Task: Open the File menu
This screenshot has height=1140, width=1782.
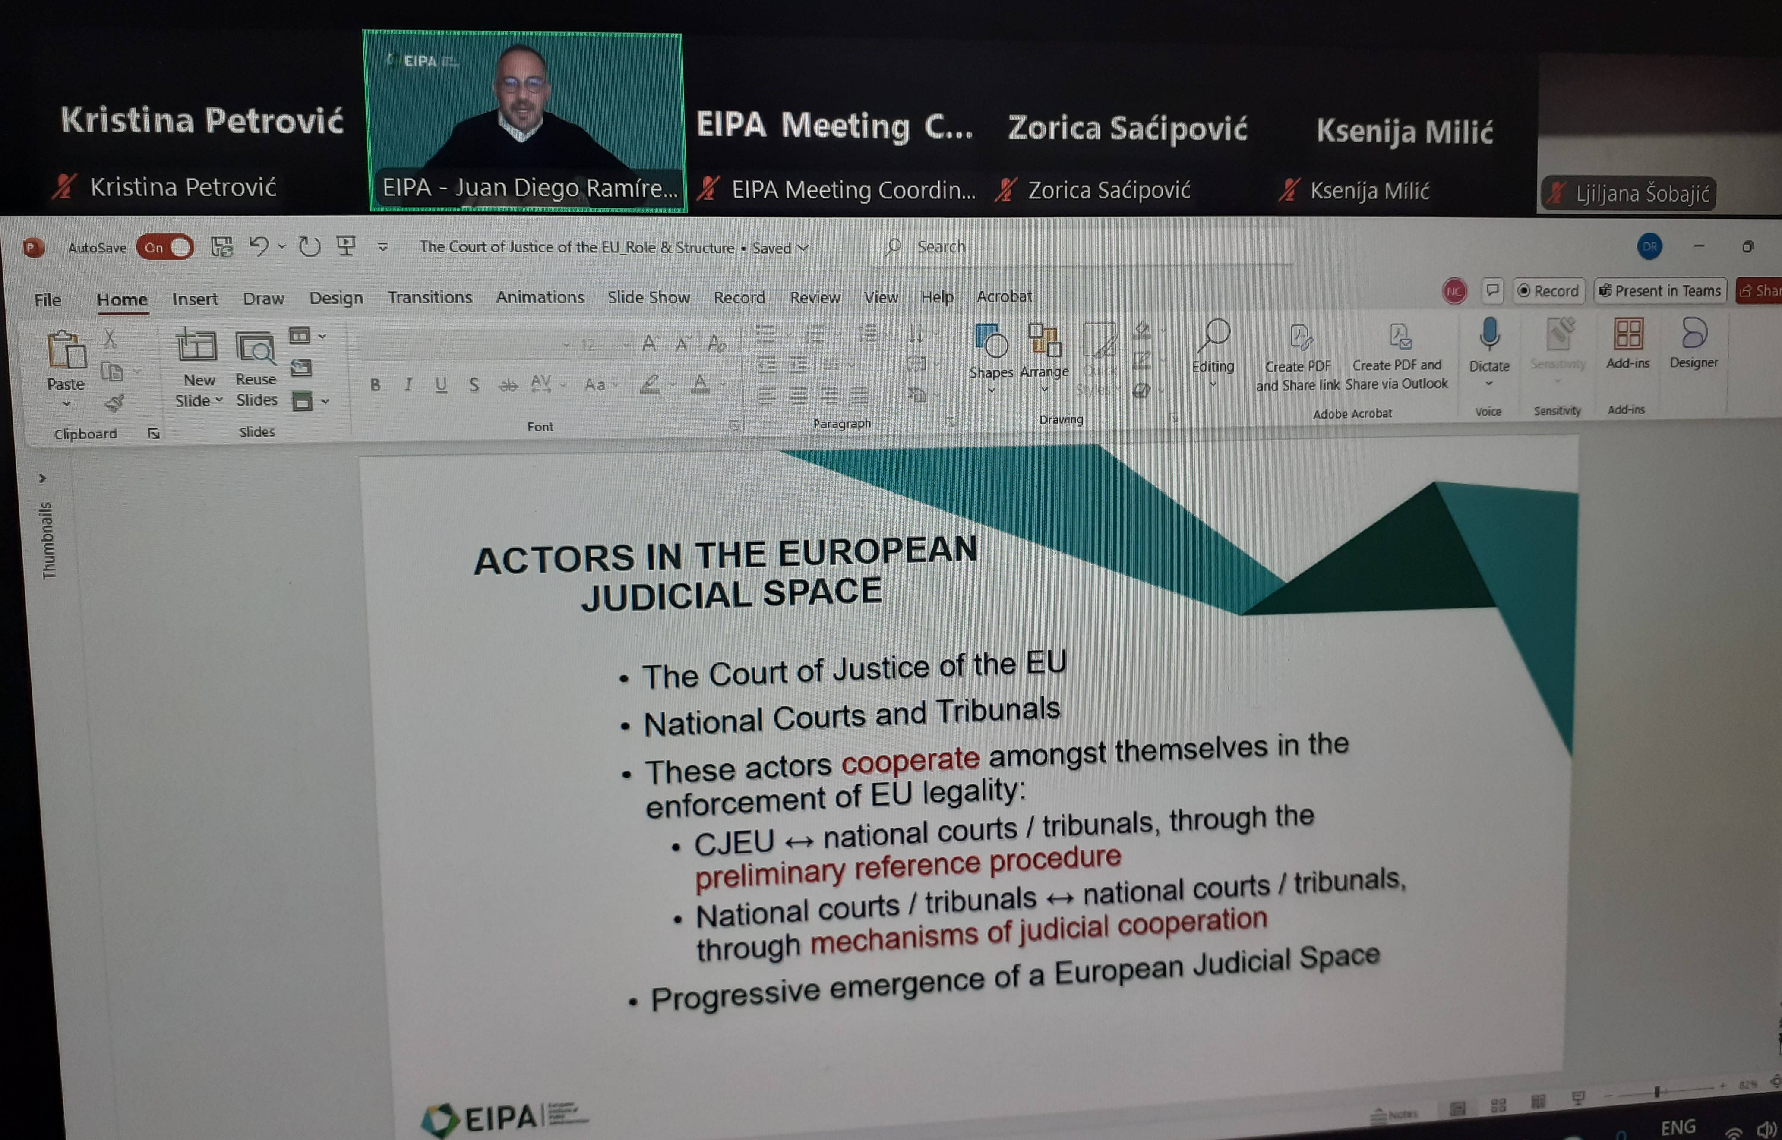Action: pyautogui.click(x=47, y=300)
